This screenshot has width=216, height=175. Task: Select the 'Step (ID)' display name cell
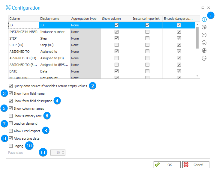(55, 45)
